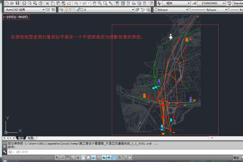243x162 pixels.
Task: Open a drawing file via the Open icon
Action: tap(12, 3)
